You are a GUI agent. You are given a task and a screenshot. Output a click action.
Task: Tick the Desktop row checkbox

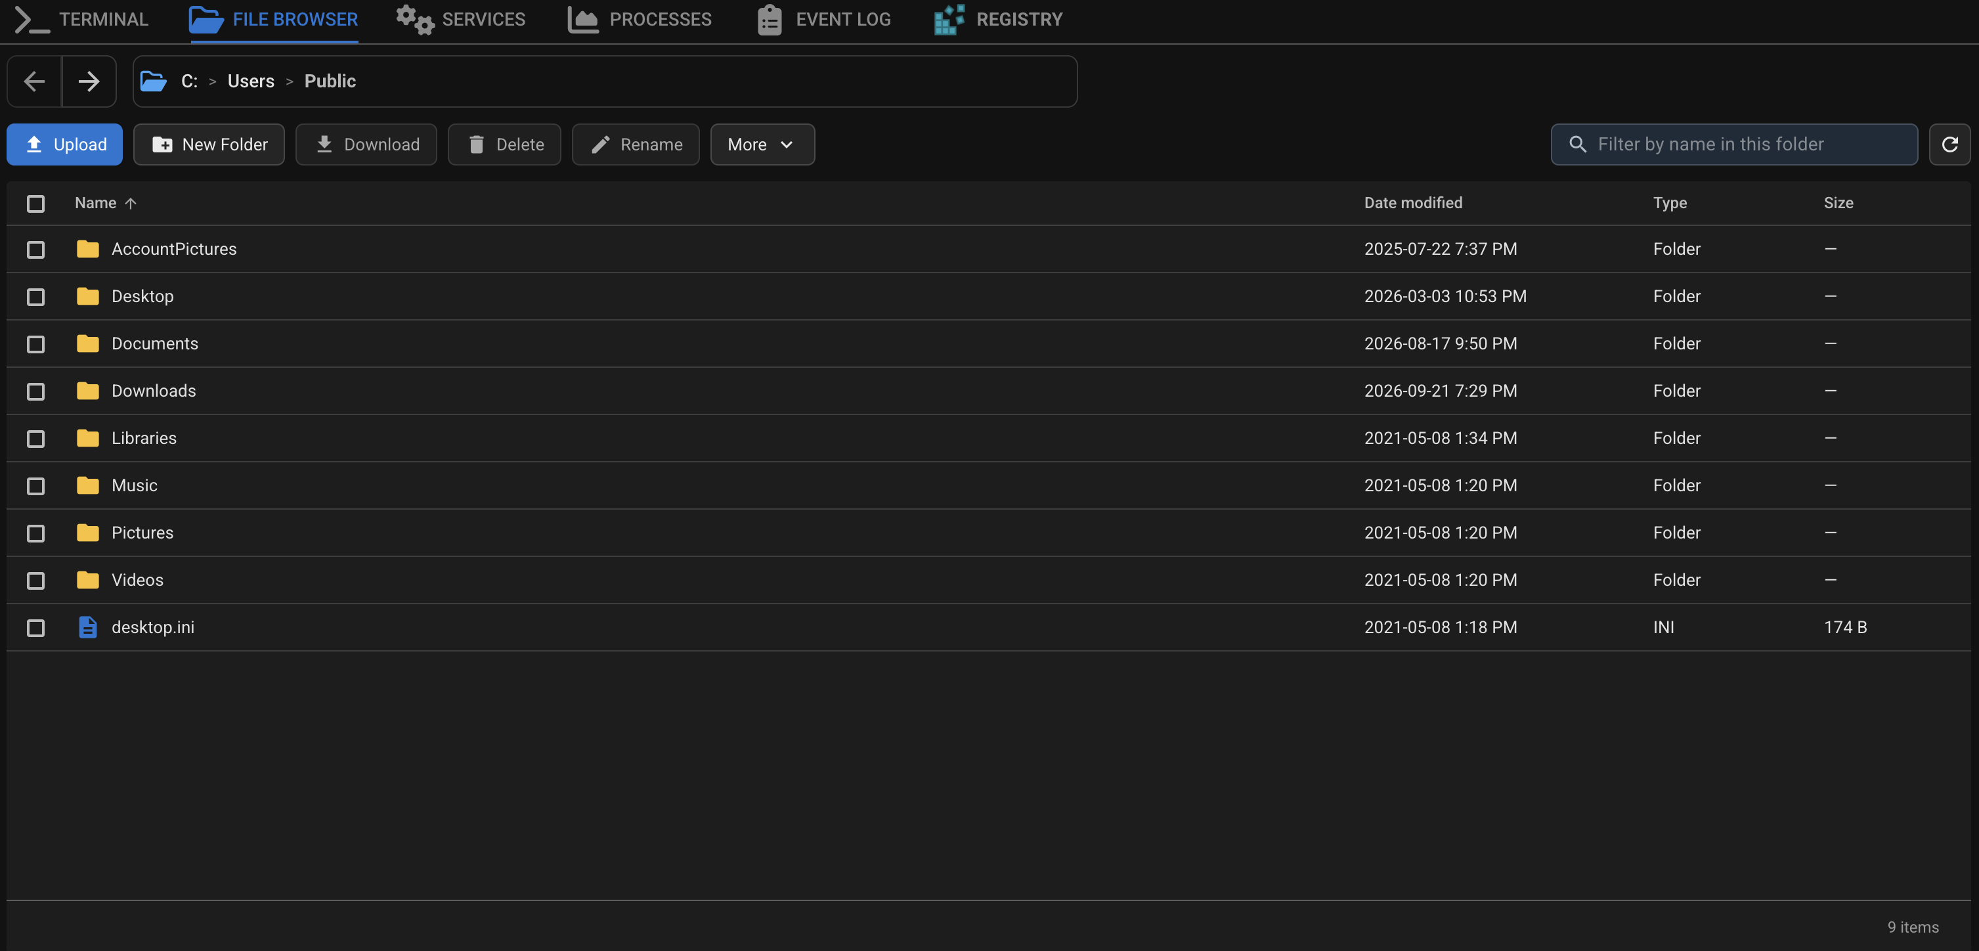35,298
